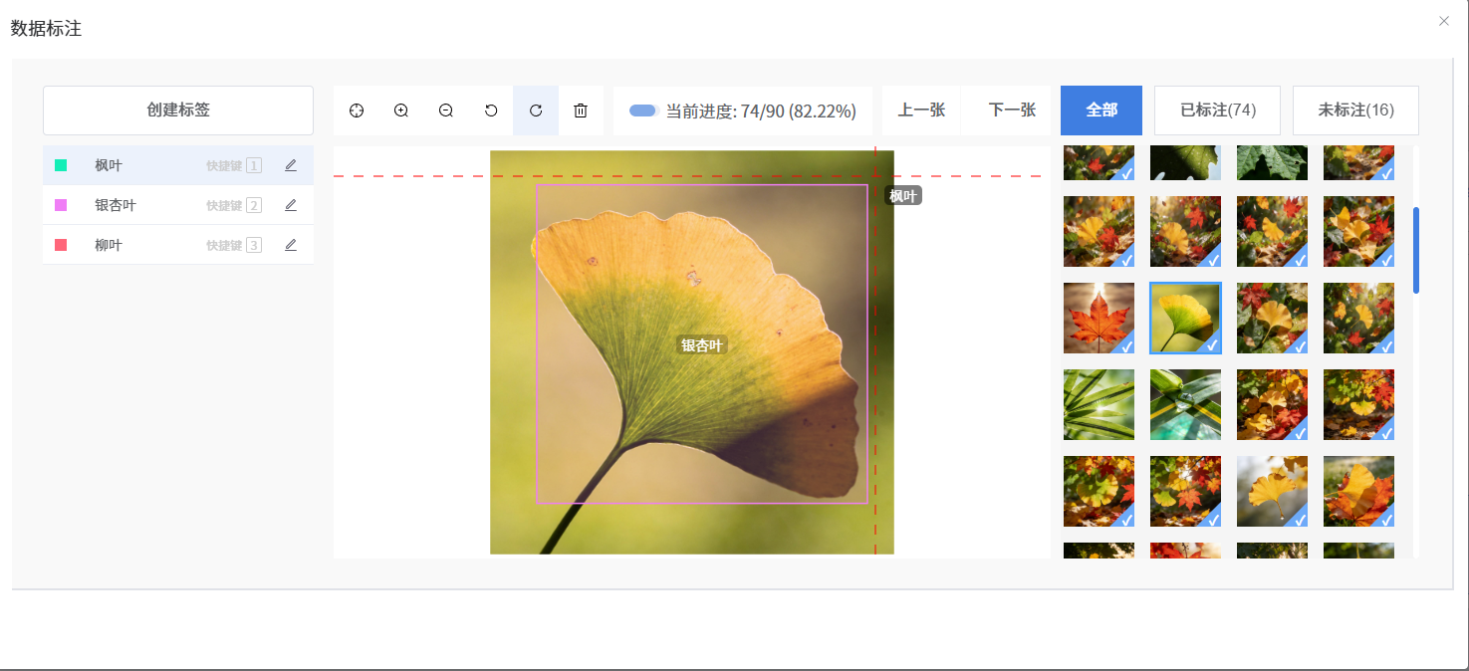Rotate the image clockwise
1469x671 pixels.
[536, 111]
